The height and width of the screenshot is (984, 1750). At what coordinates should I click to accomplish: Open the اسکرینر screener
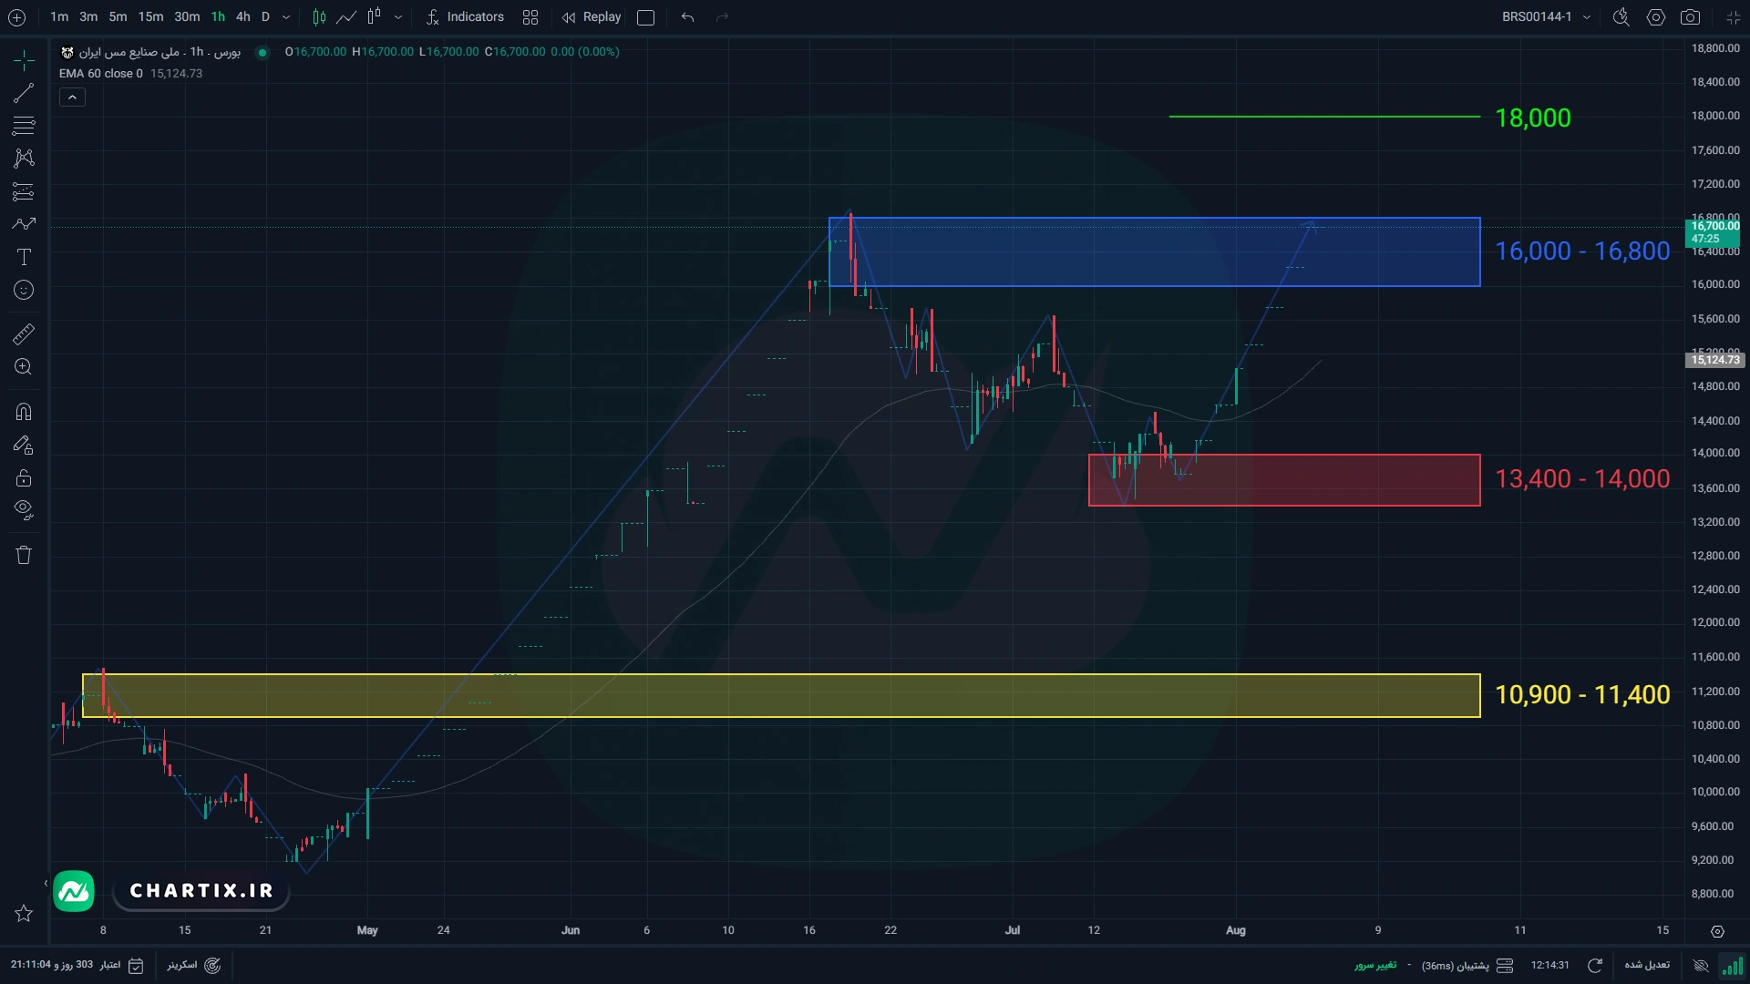pyautogui.click(x=193, y=965)
